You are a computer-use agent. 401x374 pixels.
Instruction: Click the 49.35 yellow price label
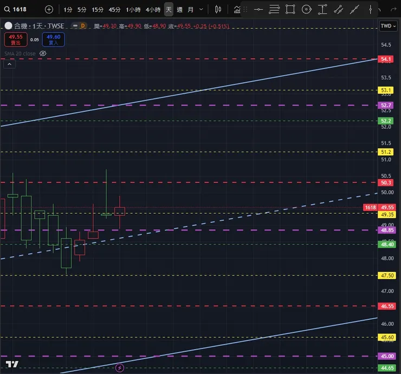point(387,214)
